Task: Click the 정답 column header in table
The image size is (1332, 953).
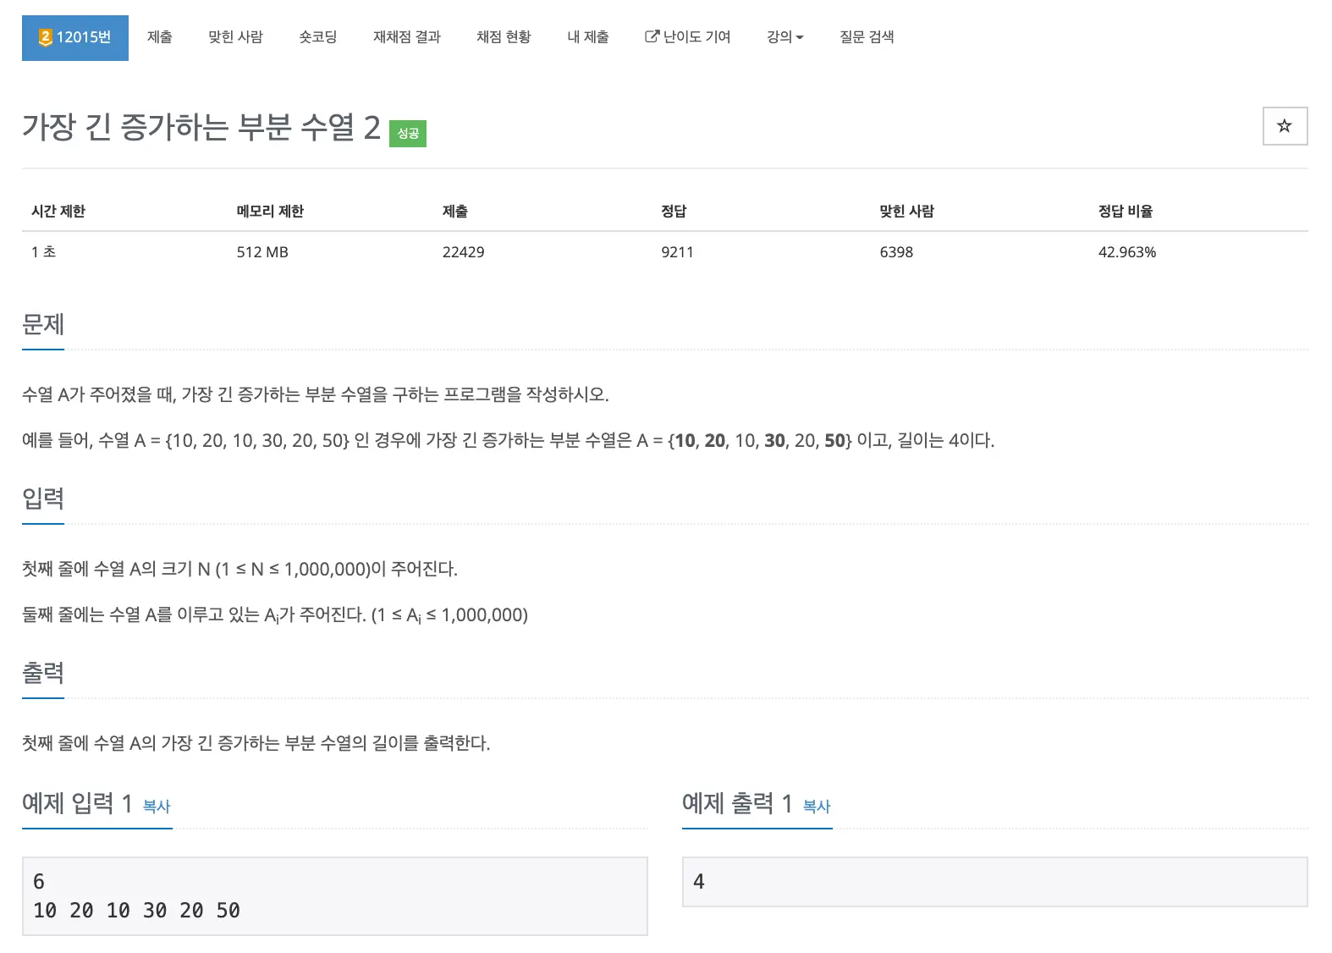Action: 674,212
